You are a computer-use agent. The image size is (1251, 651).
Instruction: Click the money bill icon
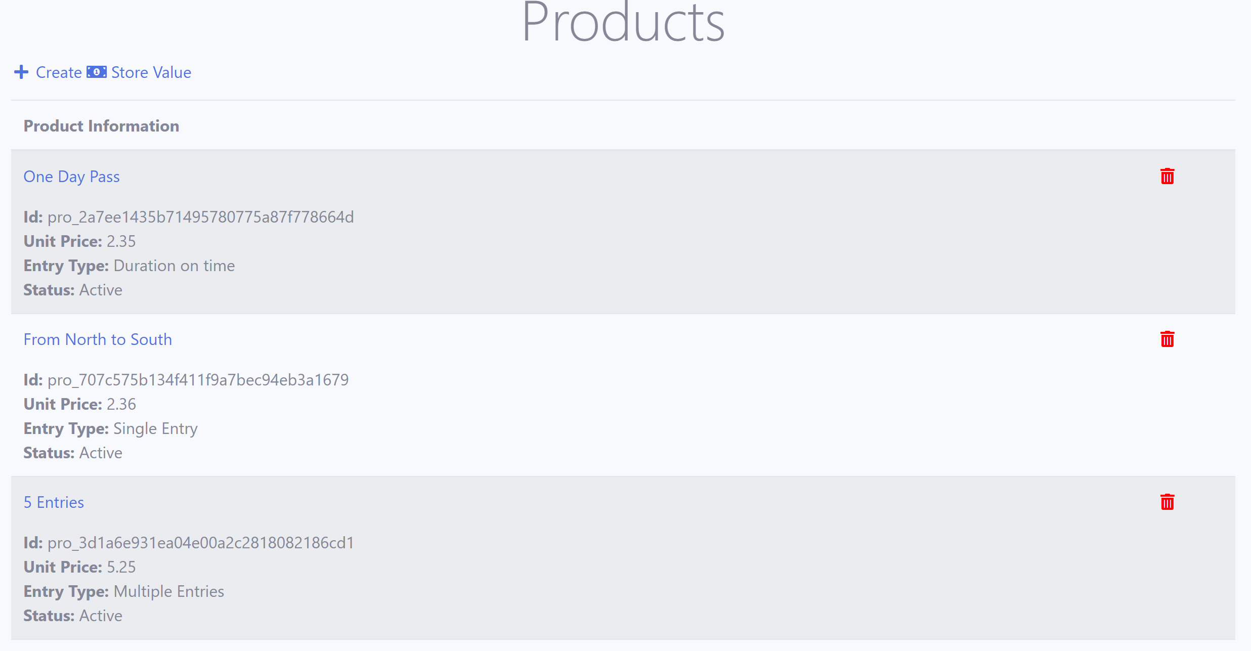point(96,72)
